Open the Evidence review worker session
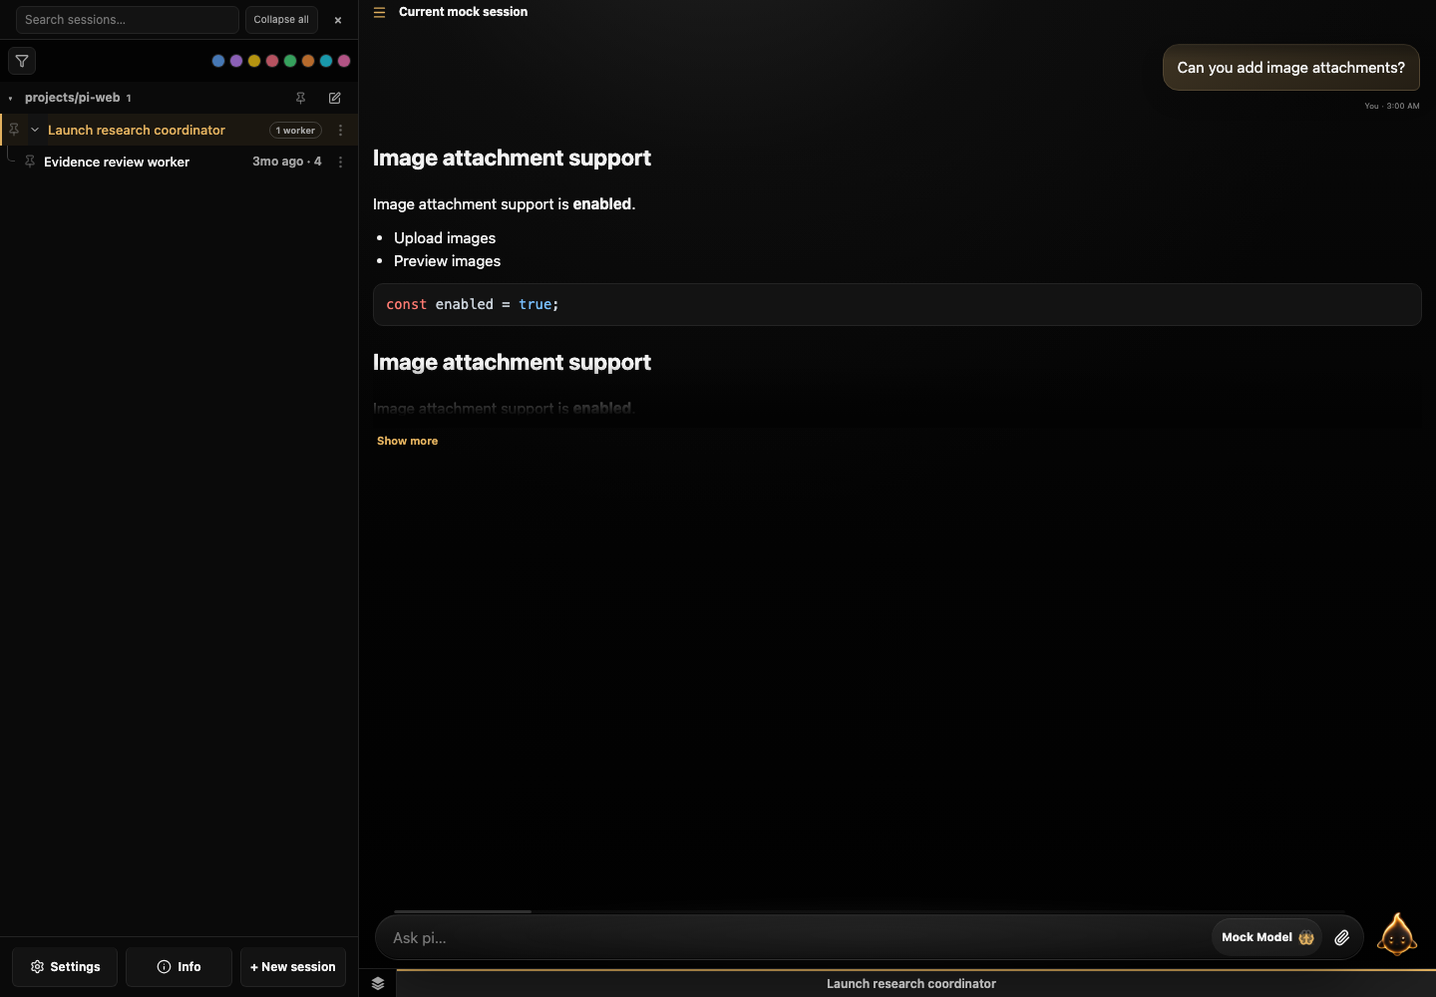The image size is (1436, 997). 117,162
